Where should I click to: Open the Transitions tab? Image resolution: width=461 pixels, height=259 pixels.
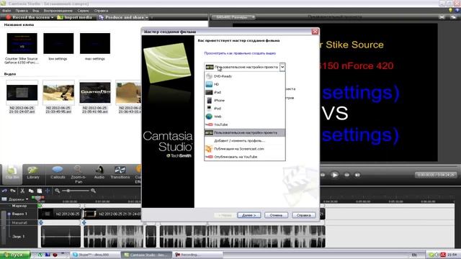click(120, 173)
